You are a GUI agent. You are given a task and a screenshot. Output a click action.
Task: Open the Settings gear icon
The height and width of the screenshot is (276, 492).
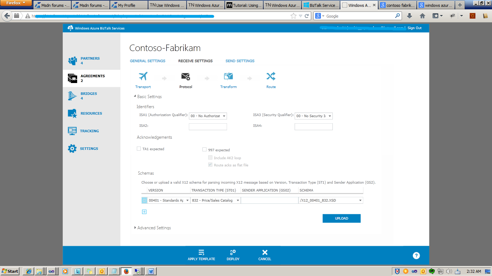(72, 149)
